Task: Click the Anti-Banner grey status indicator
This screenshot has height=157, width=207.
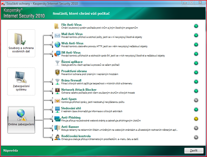Action: [x=196, y=128]
